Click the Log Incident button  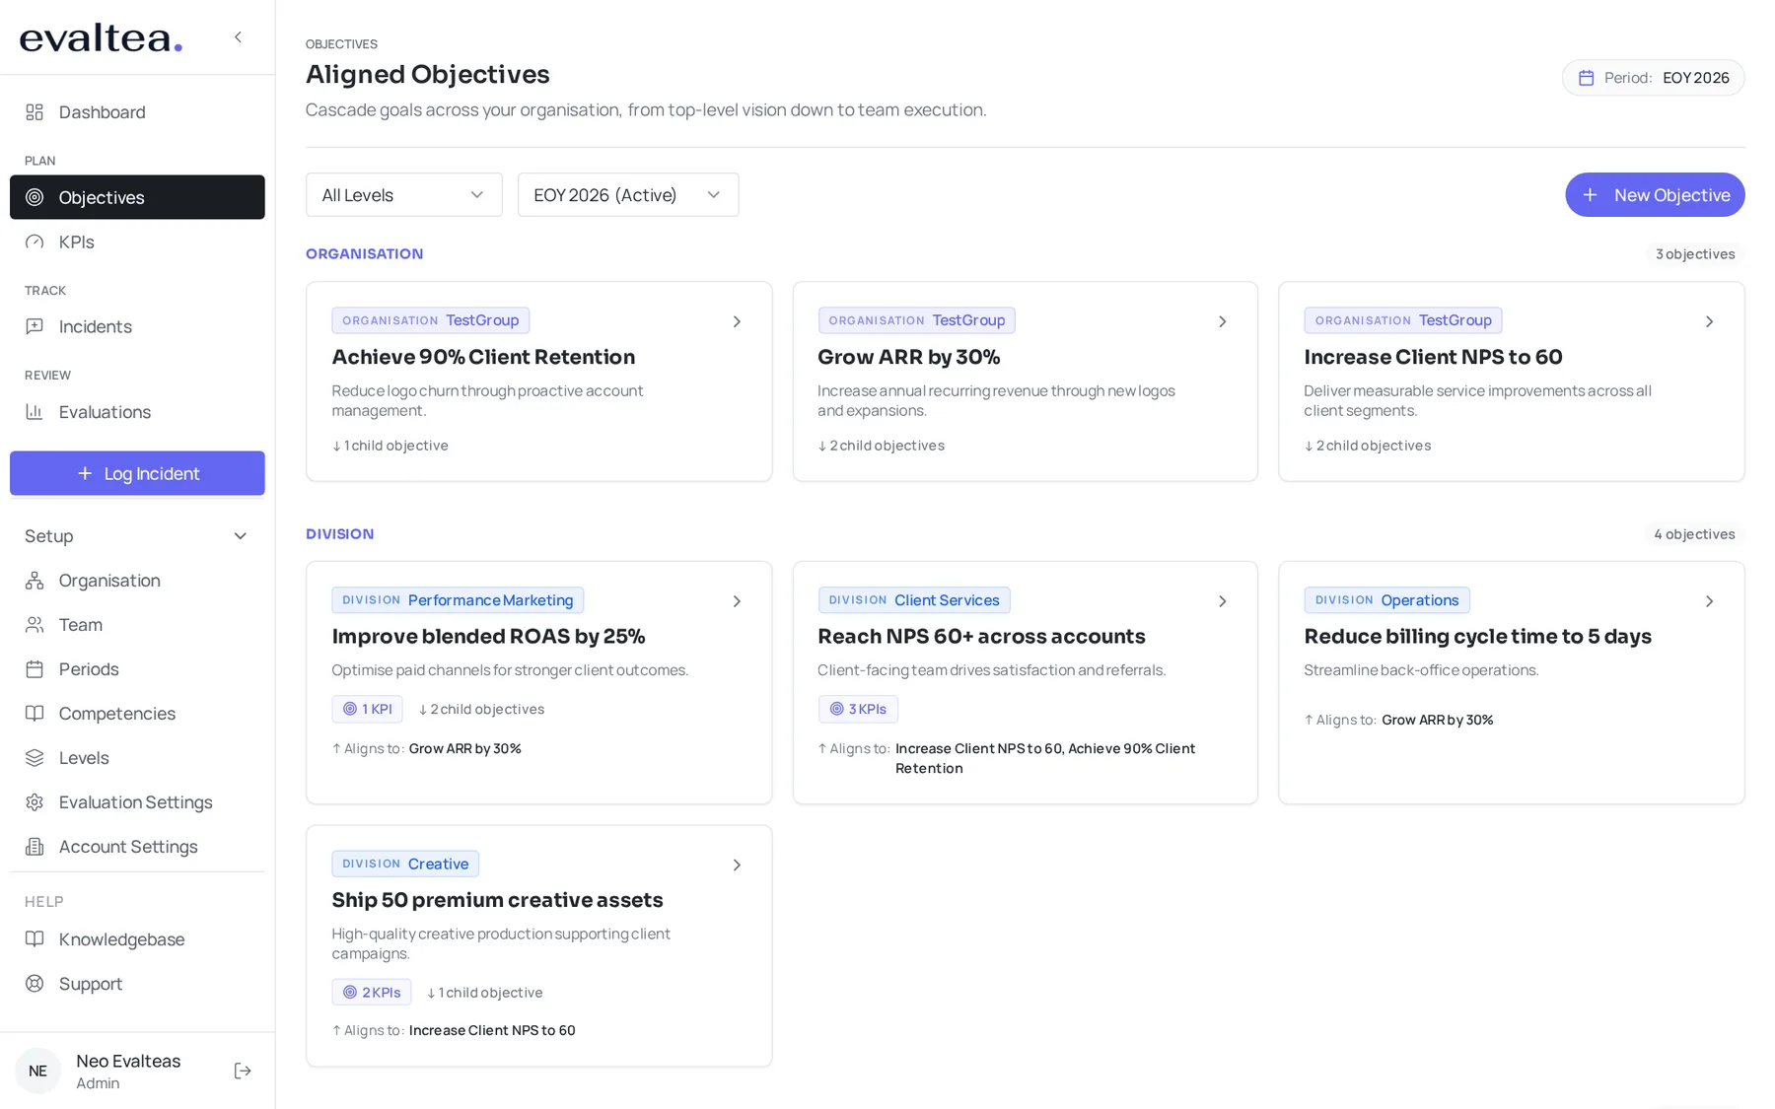137,473
